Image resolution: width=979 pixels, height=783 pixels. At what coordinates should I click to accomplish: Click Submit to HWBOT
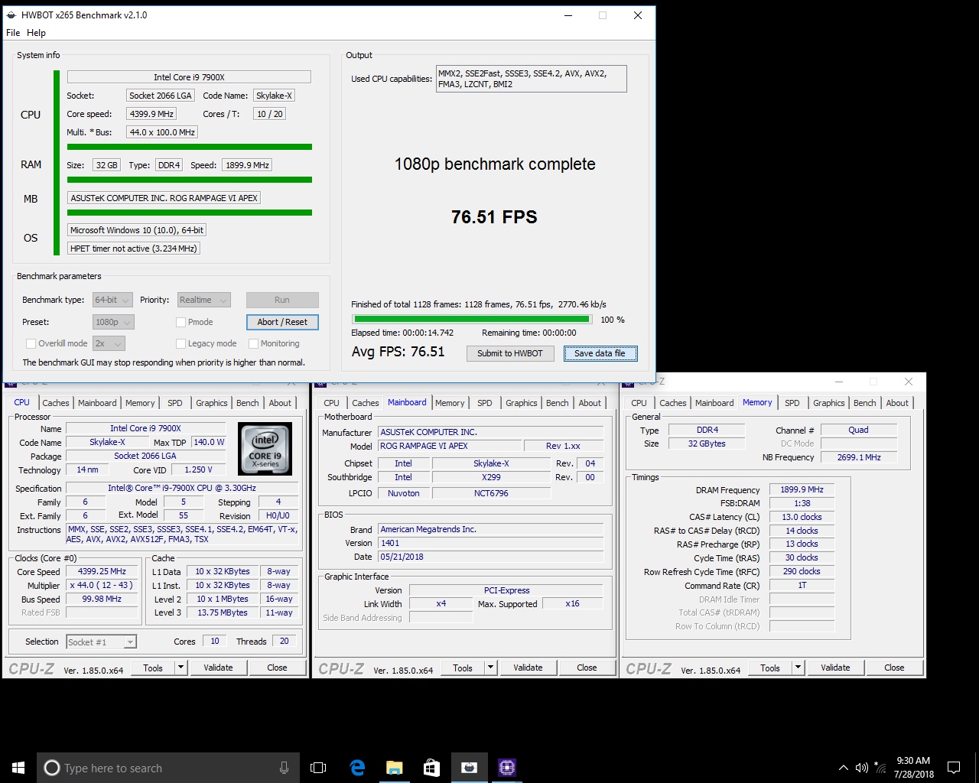(510, 353)
